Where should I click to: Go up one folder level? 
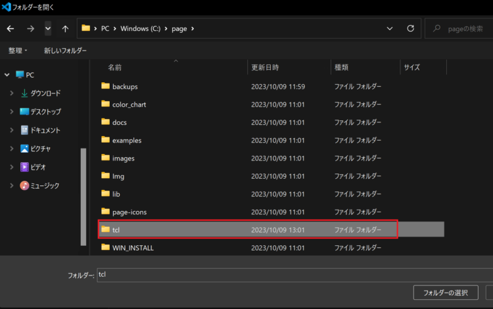pos(65,29)
